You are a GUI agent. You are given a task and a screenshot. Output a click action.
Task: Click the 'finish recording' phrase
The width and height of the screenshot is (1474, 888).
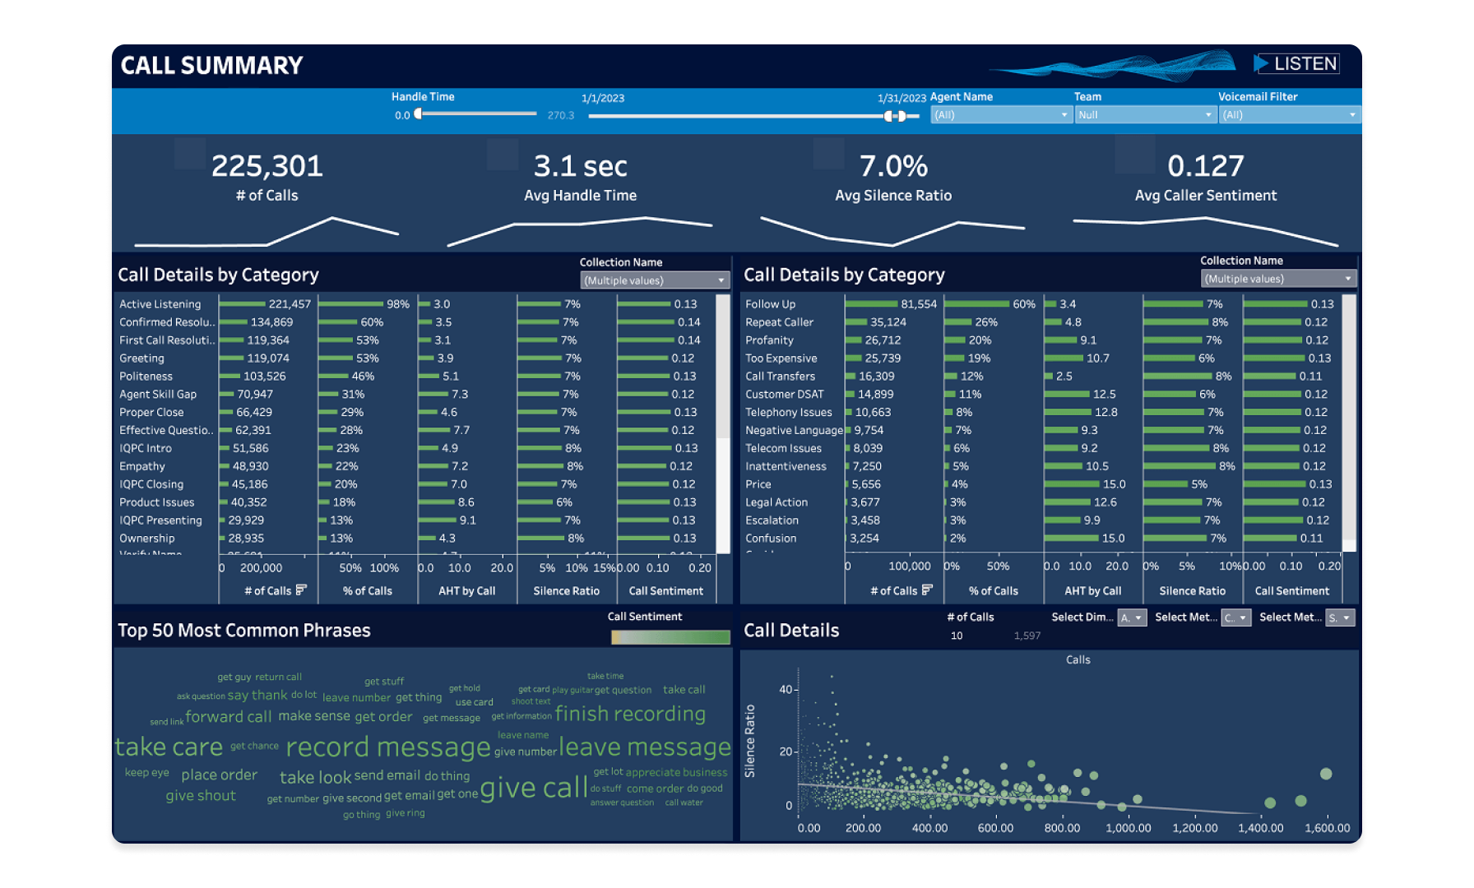point(630,714)
